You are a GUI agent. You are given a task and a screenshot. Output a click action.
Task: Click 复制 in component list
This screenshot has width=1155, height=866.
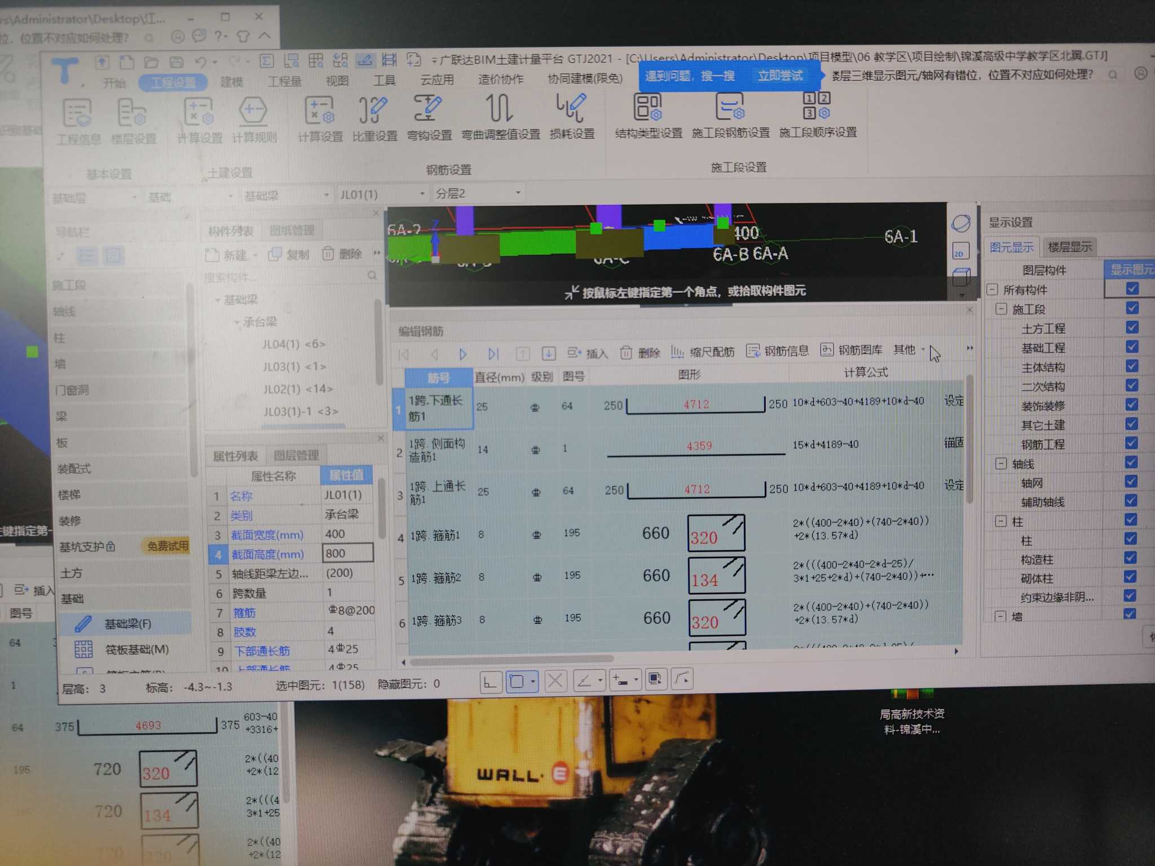click(x=289, y=254)
